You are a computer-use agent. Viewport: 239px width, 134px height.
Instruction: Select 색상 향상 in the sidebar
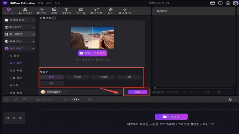[x=16, y=93]
